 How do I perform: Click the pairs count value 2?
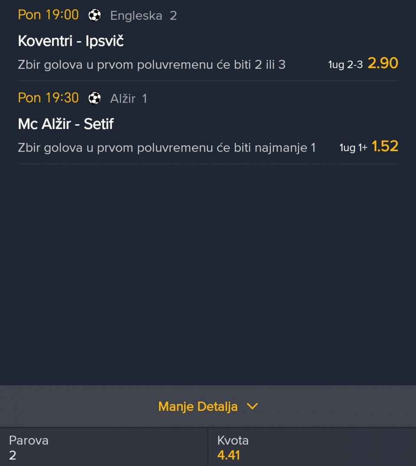13,455
